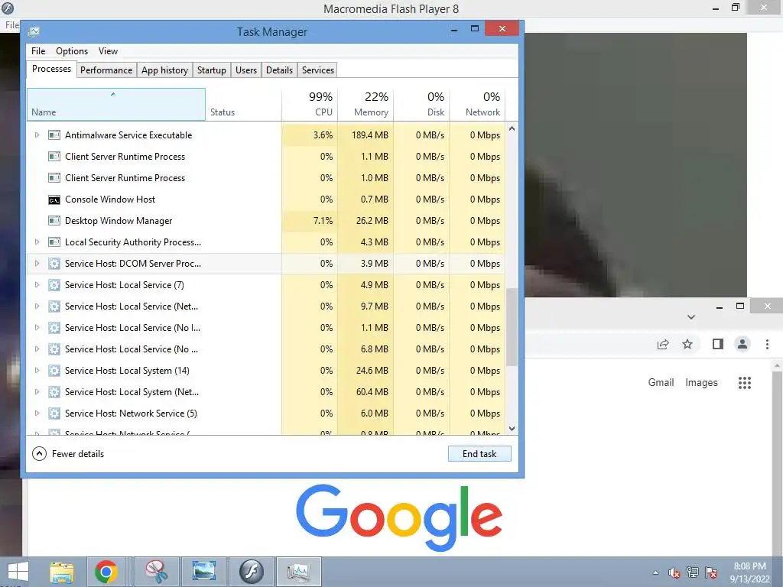The height and width of the screenshot is (587, 783).
Task: Open photo viewer taskbar icon
Action: (203, 571)
